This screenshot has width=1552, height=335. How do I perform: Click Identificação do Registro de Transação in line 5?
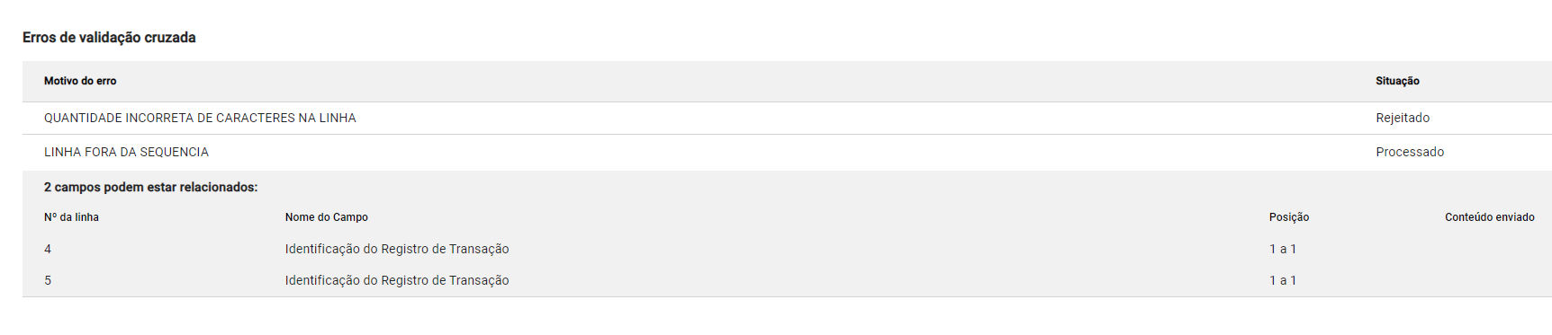click(x=397, y=280)
